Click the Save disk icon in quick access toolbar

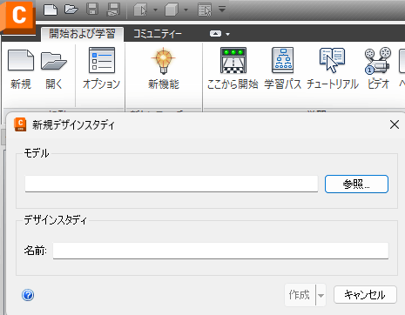pyautogui.click(x=92, y=10)
